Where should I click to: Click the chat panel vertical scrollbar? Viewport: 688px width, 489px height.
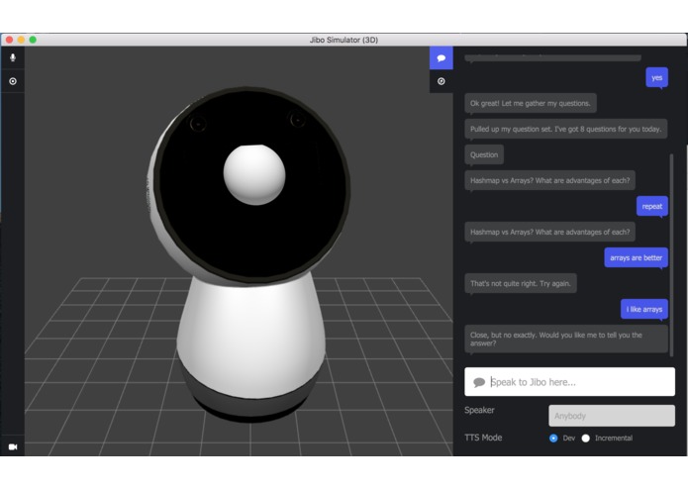[x=671, y=254]
